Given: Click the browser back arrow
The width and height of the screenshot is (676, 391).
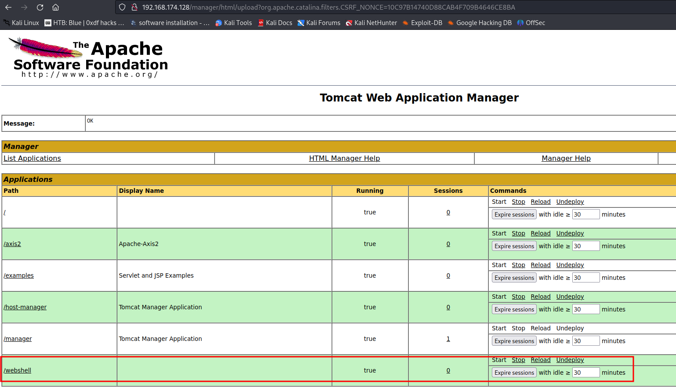Looking at the screenshot, I should [8, 7].
